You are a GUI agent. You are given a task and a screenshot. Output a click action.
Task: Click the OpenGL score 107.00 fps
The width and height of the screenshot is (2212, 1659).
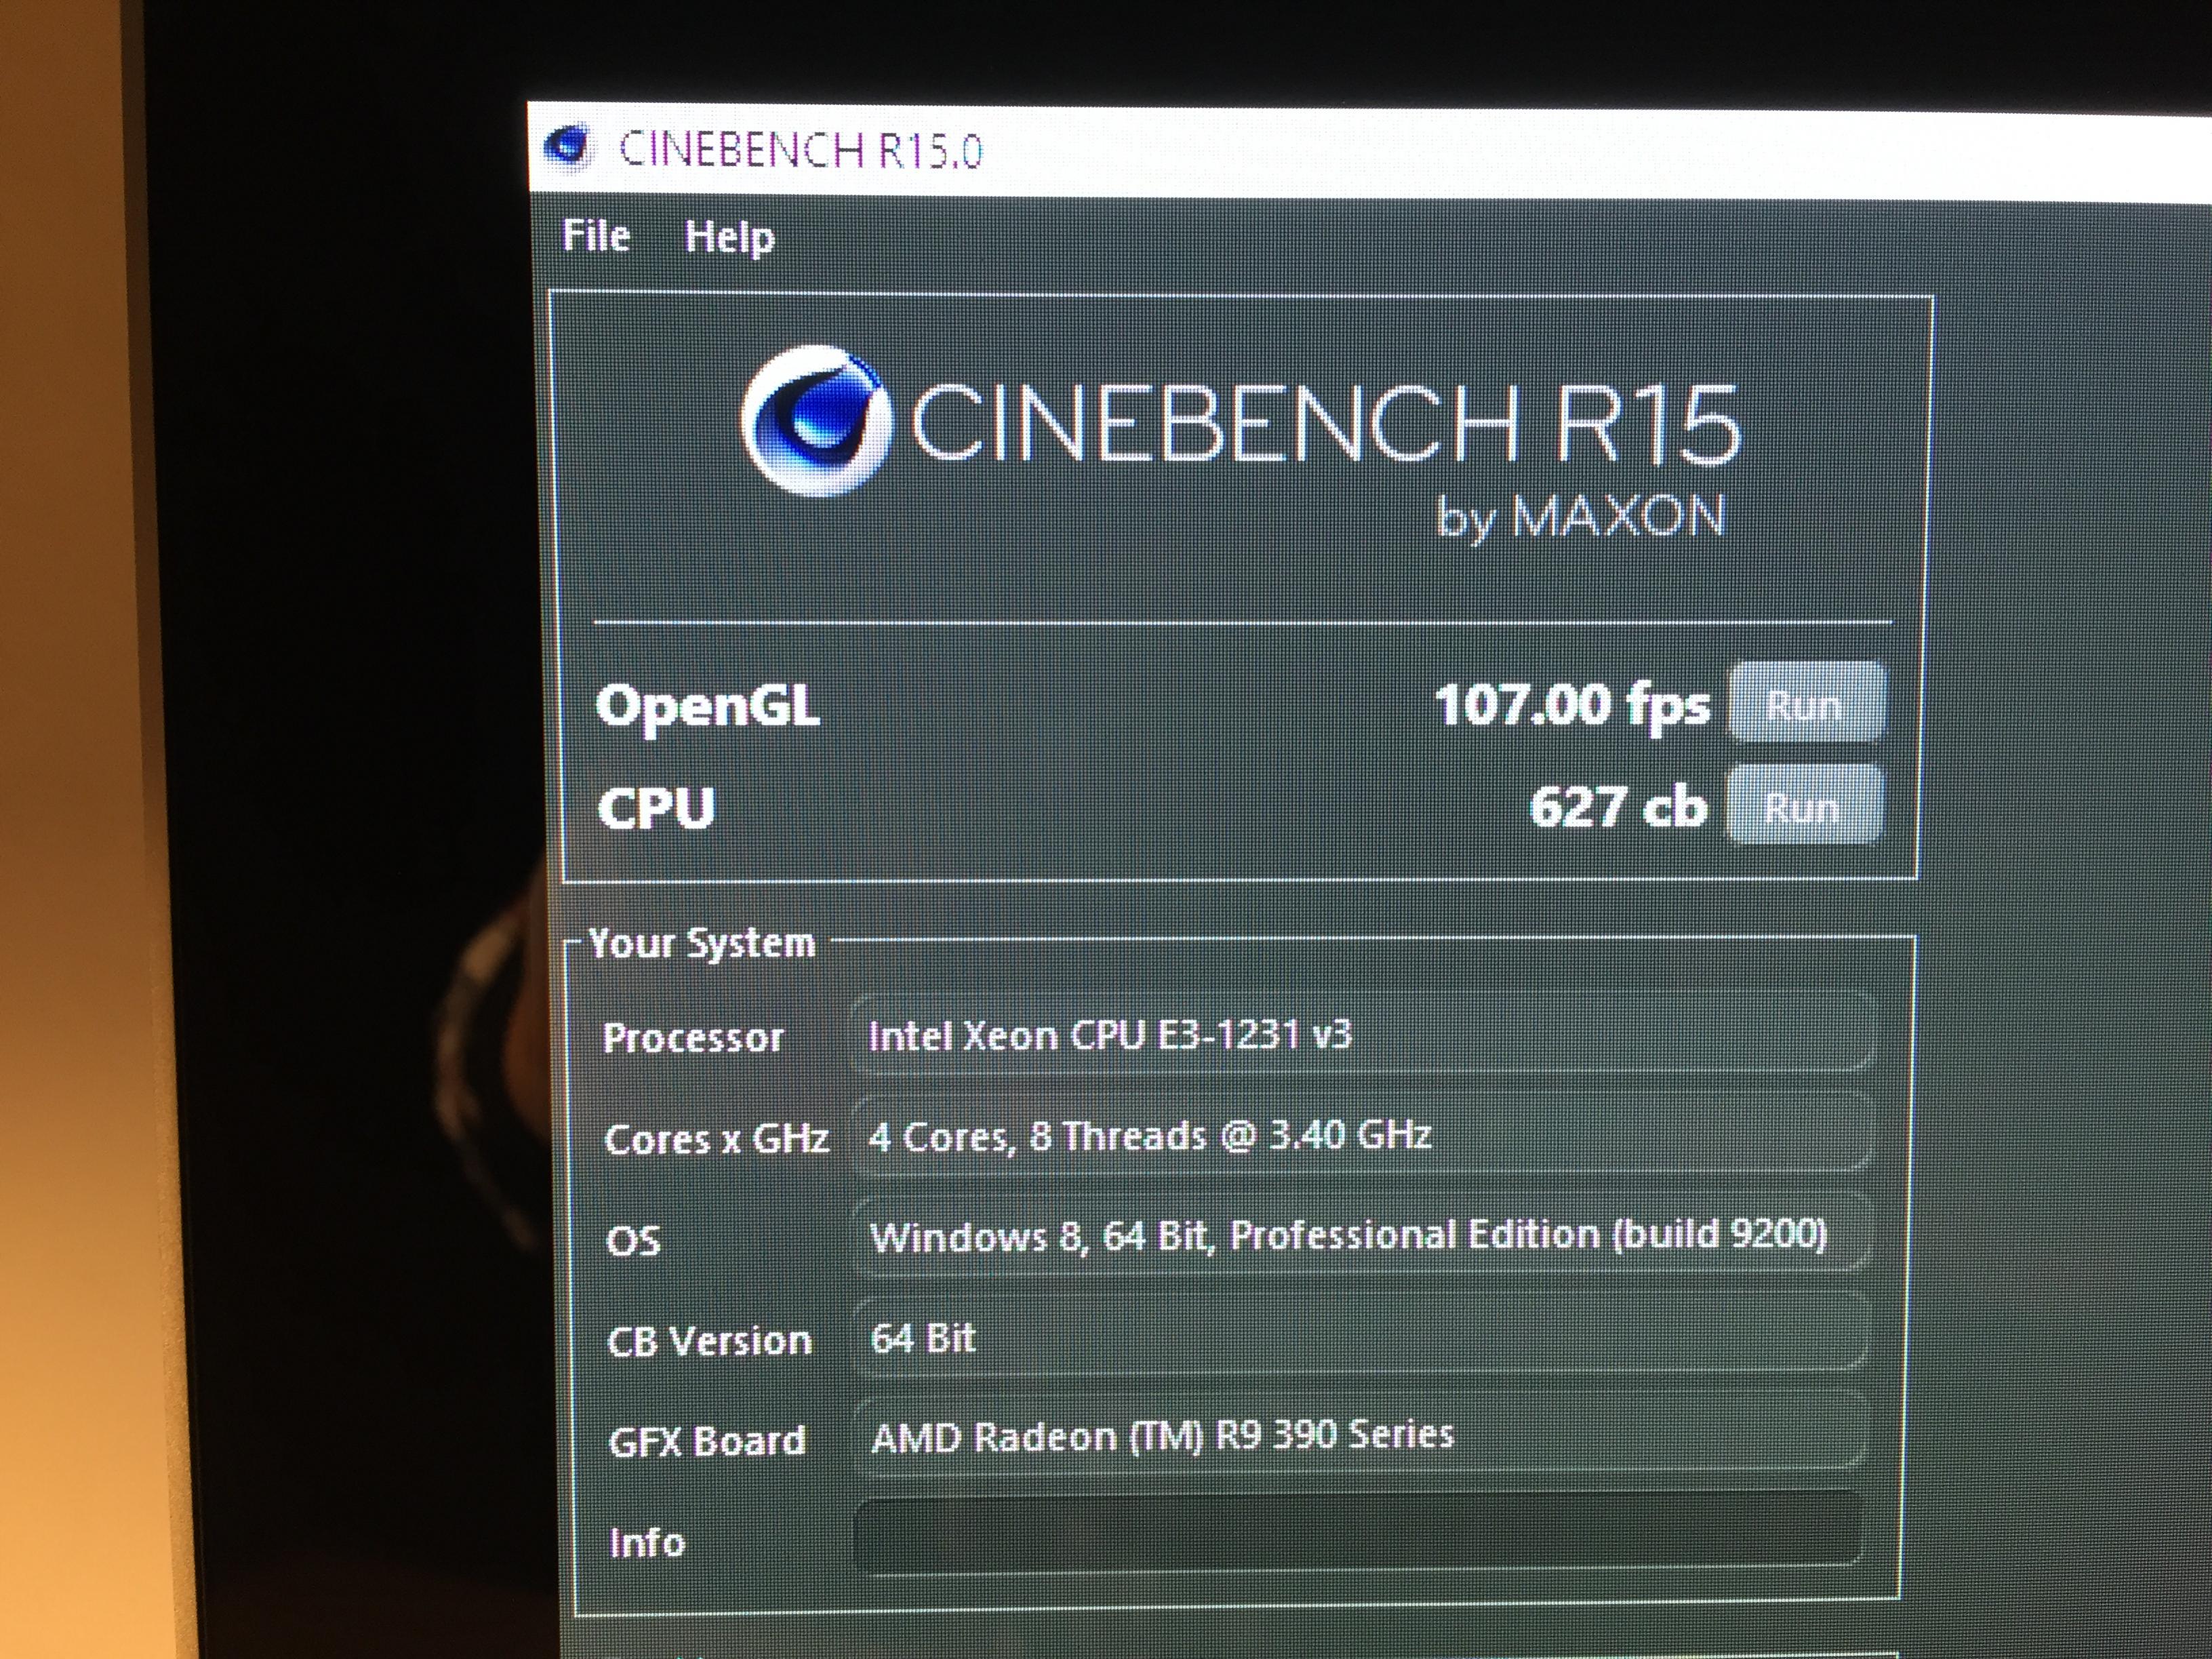(x=1572, y=706)
